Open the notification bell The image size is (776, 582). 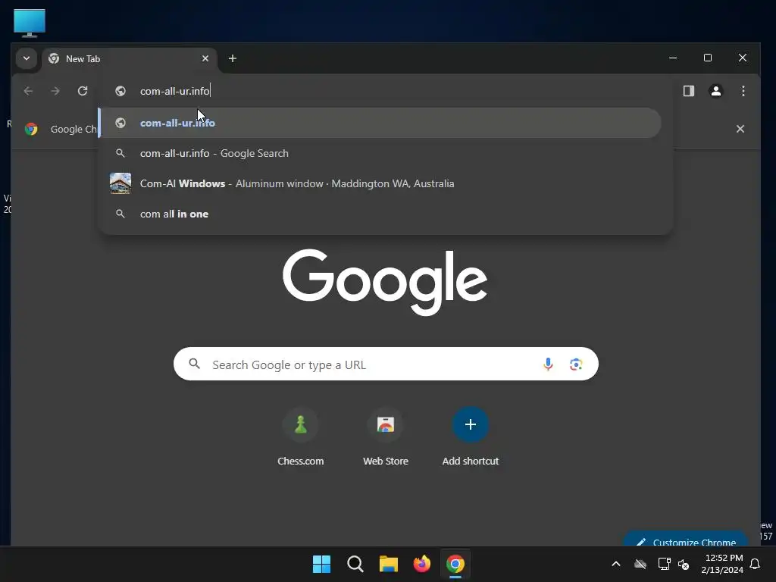[756, 564]
